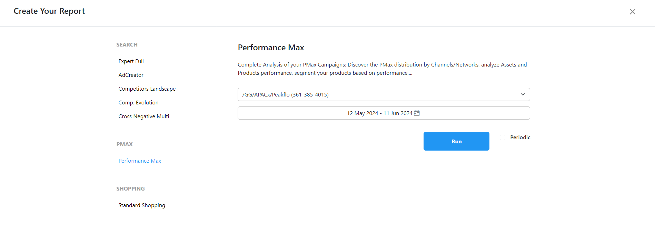This screenshot has height=225, width=655.
Task: Select Performance Max in PMAX section
Action: (140, 161)
